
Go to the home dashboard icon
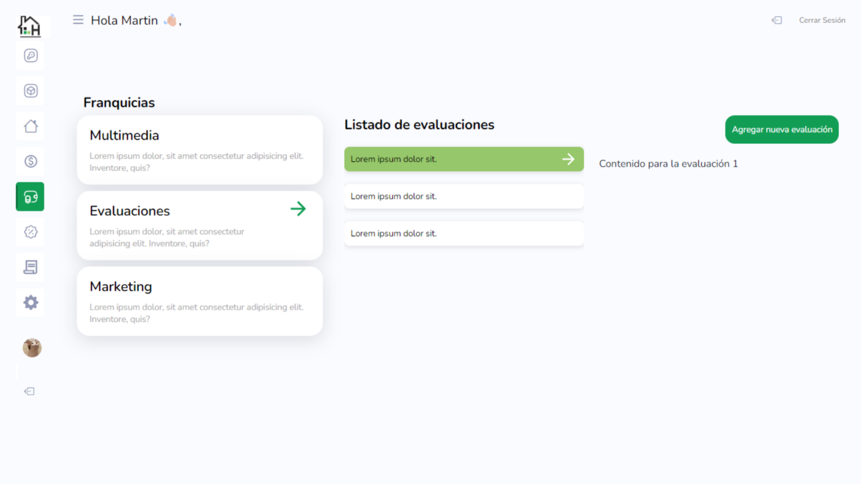pyautogui.click(x=30, y=126)
